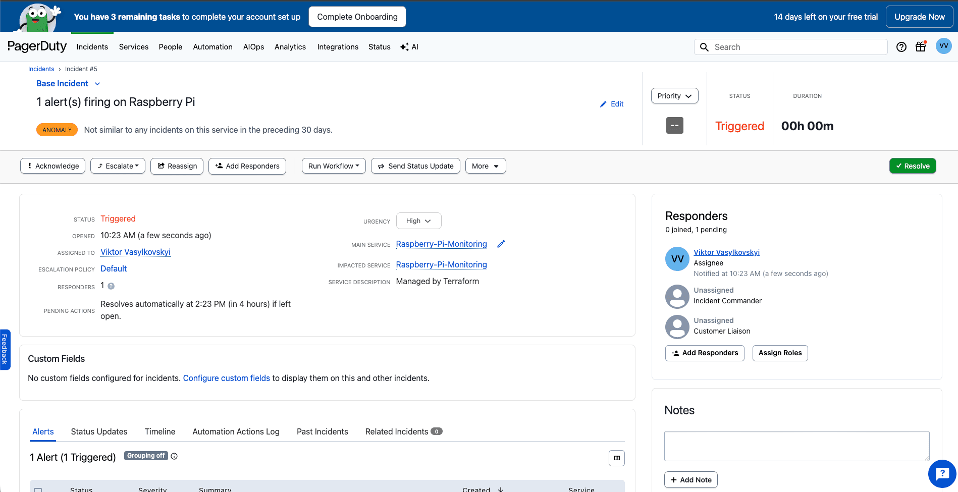This screenshot has width=958, height=492.
Task: Open the Default escalation policy link
Action: coord(114,268)
